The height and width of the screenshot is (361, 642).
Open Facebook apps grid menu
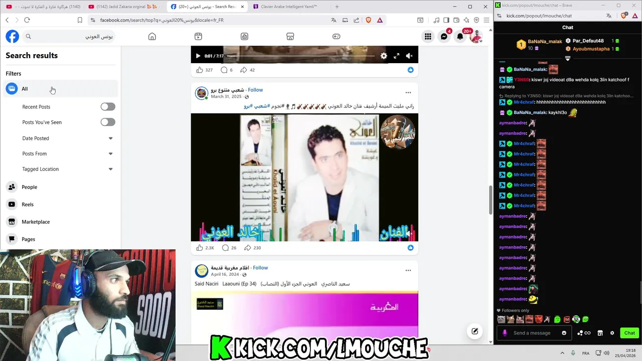428,37
